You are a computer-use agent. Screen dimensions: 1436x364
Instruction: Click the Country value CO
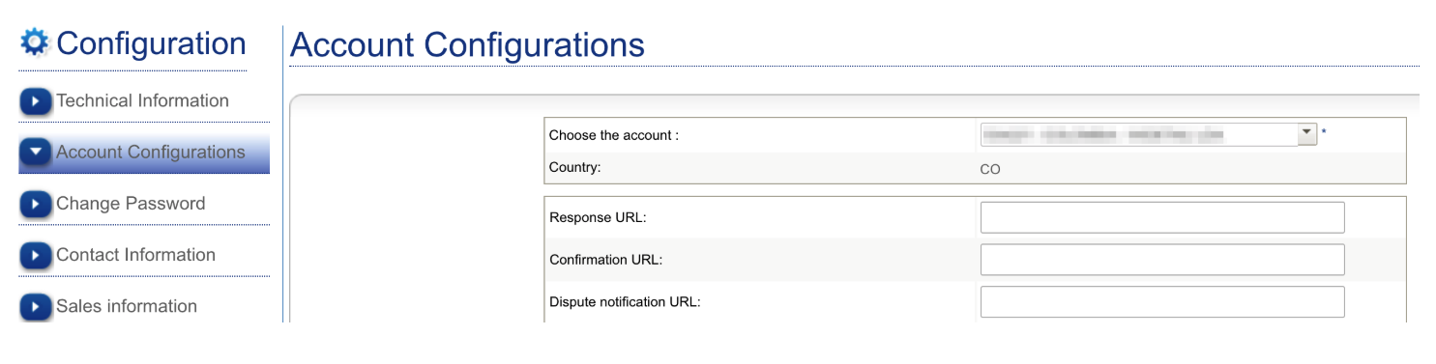click(990, 169)
